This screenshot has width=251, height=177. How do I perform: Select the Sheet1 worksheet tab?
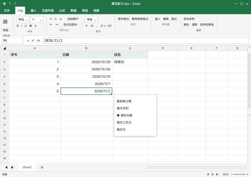(27, 167)
